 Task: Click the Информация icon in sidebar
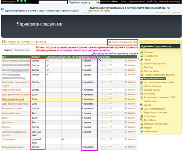[142, 131]
